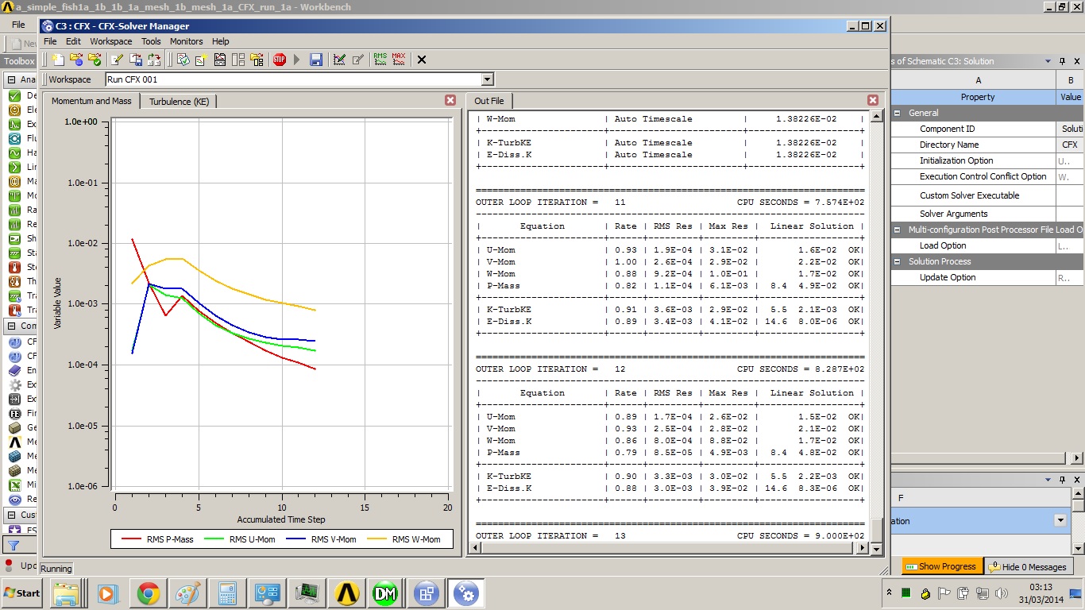The height and width of the screenshot is (610, 1085).
Task: Switch to the Turbulence (KE) tab
Action: (x=180, y=101)
